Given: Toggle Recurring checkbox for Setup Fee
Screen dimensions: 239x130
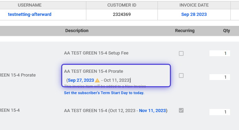Looking at the screenshot, I should pos(181,53).
